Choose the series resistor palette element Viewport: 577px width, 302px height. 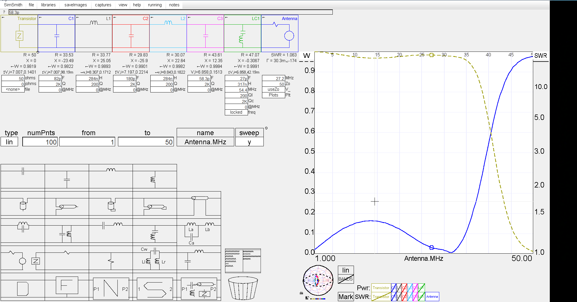tap(67, 258)
